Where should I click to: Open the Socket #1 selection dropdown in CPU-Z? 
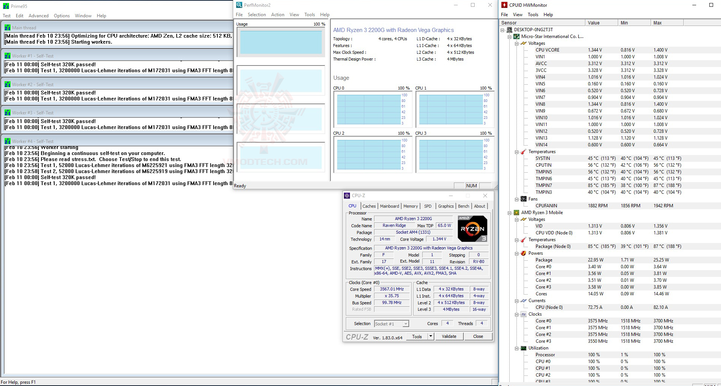pos(406,324)
